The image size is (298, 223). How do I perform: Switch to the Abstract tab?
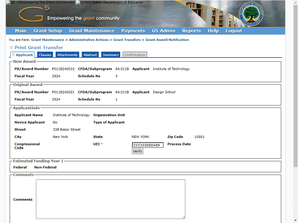pos(90,55)
